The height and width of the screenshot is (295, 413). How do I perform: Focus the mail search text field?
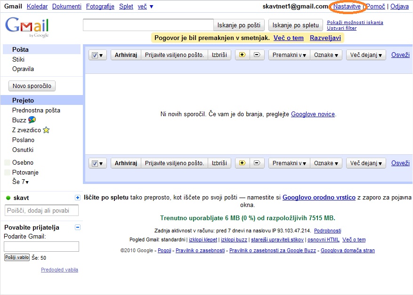(x=148, y=25)
